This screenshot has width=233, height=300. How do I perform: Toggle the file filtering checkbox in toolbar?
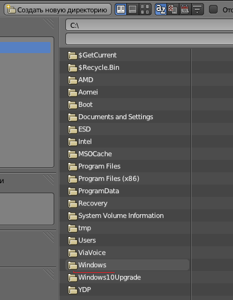coord(213,9)
